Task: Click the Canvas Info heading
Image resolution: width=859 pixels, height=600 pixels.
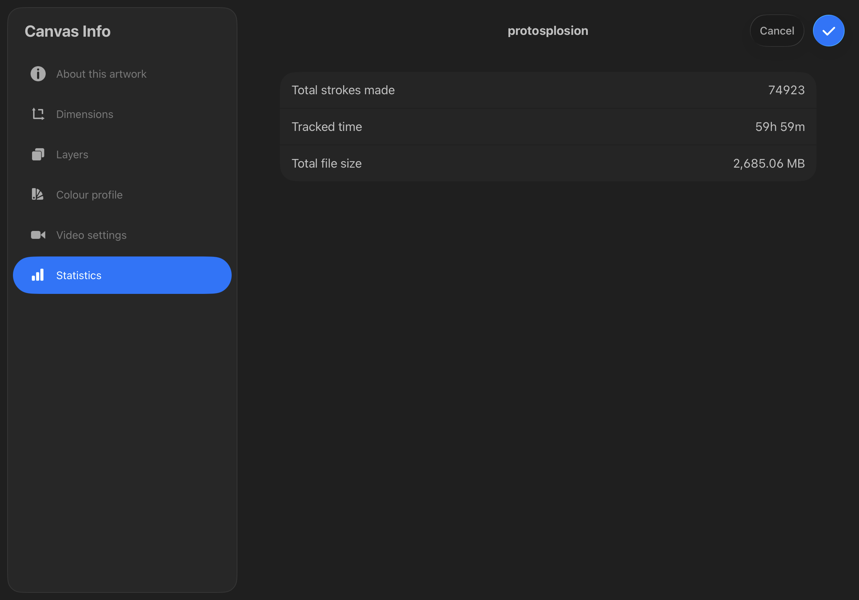Action: [x=68, y=31]
